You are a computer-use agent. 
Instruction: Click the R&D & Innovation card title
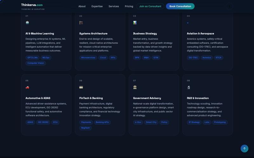[x=198, y=98]
